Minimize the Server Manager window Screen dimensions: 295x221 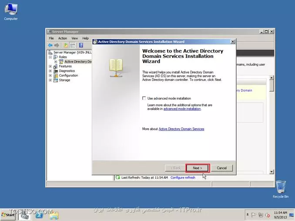click(261, 32)
